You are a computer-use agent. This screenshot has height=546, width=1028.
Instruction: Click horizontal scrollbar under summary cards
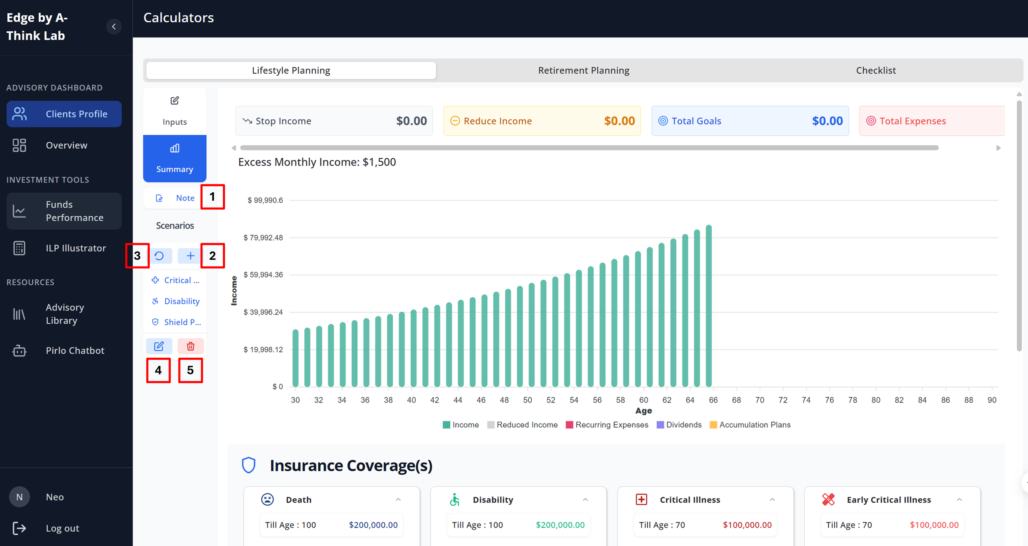(589, 148)
